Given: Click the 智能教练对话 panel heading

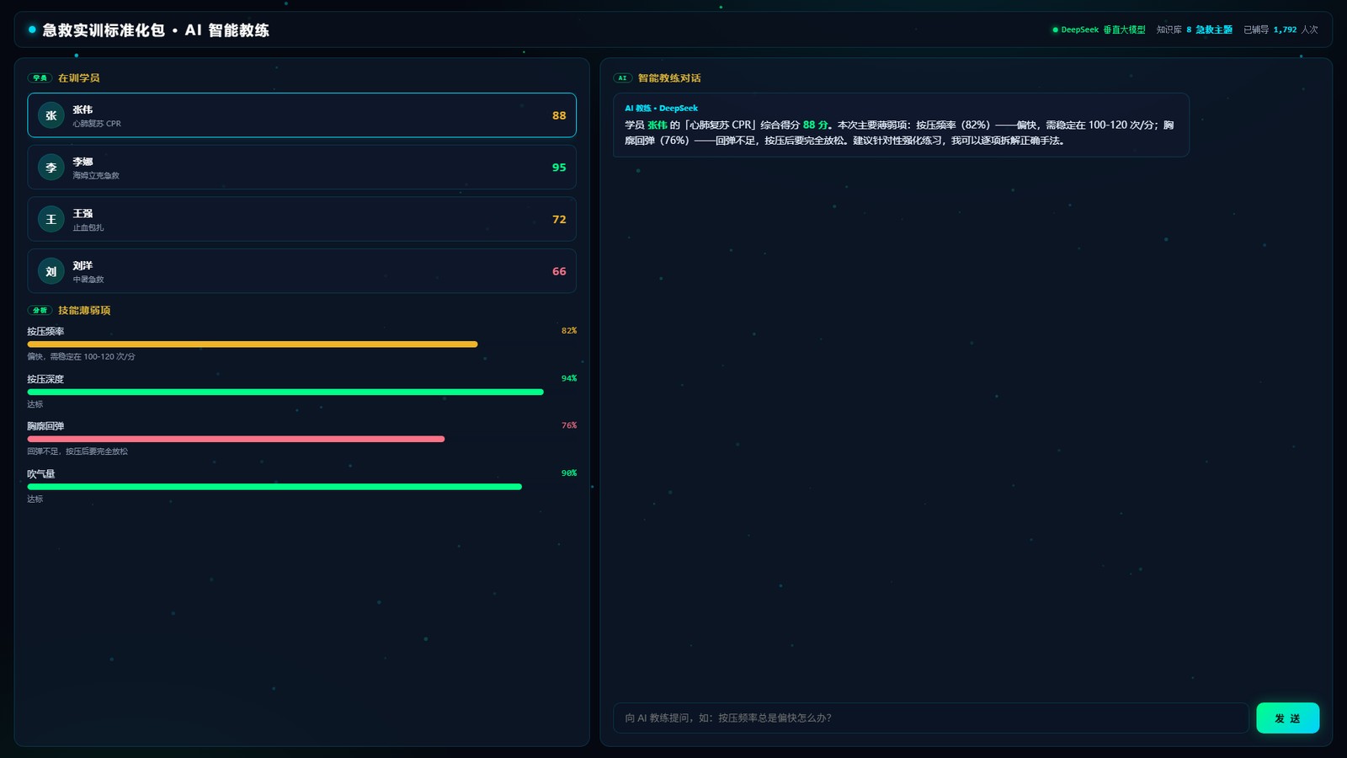Looking at the screenshot, I should coord(669,77).
